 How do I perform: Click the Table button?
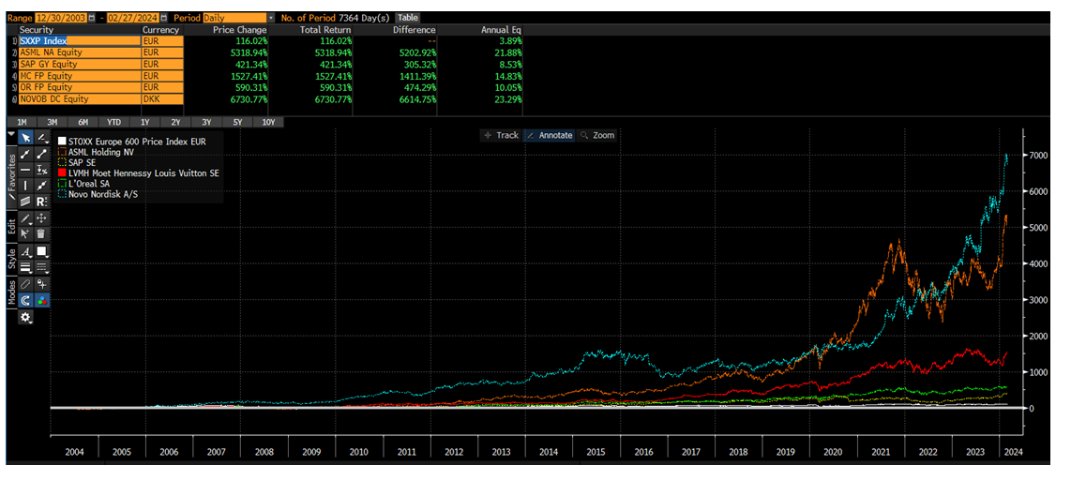(x=408, y=18)
